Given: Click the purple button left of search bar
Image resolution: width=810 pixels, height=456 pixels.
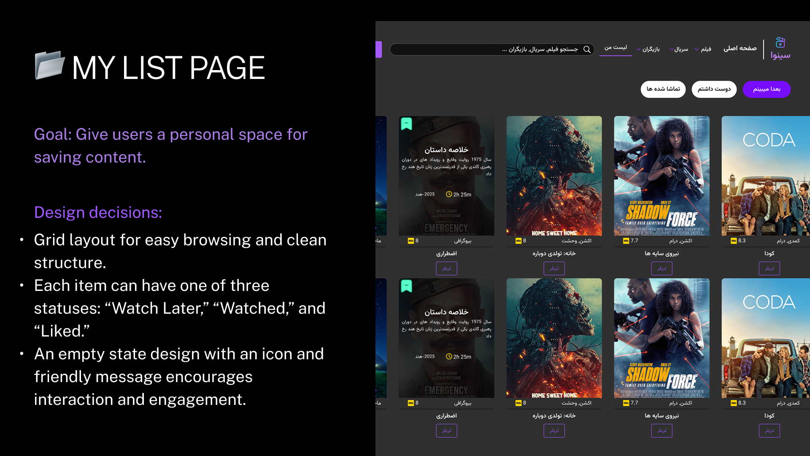Looking at the screenshot, I should tap(379, 49).
